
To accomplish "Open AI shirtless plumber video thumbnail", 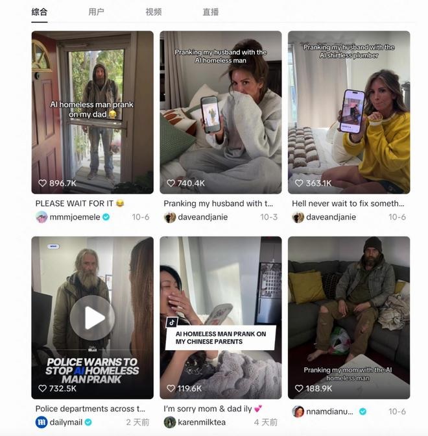I will [x=349, y=112].
